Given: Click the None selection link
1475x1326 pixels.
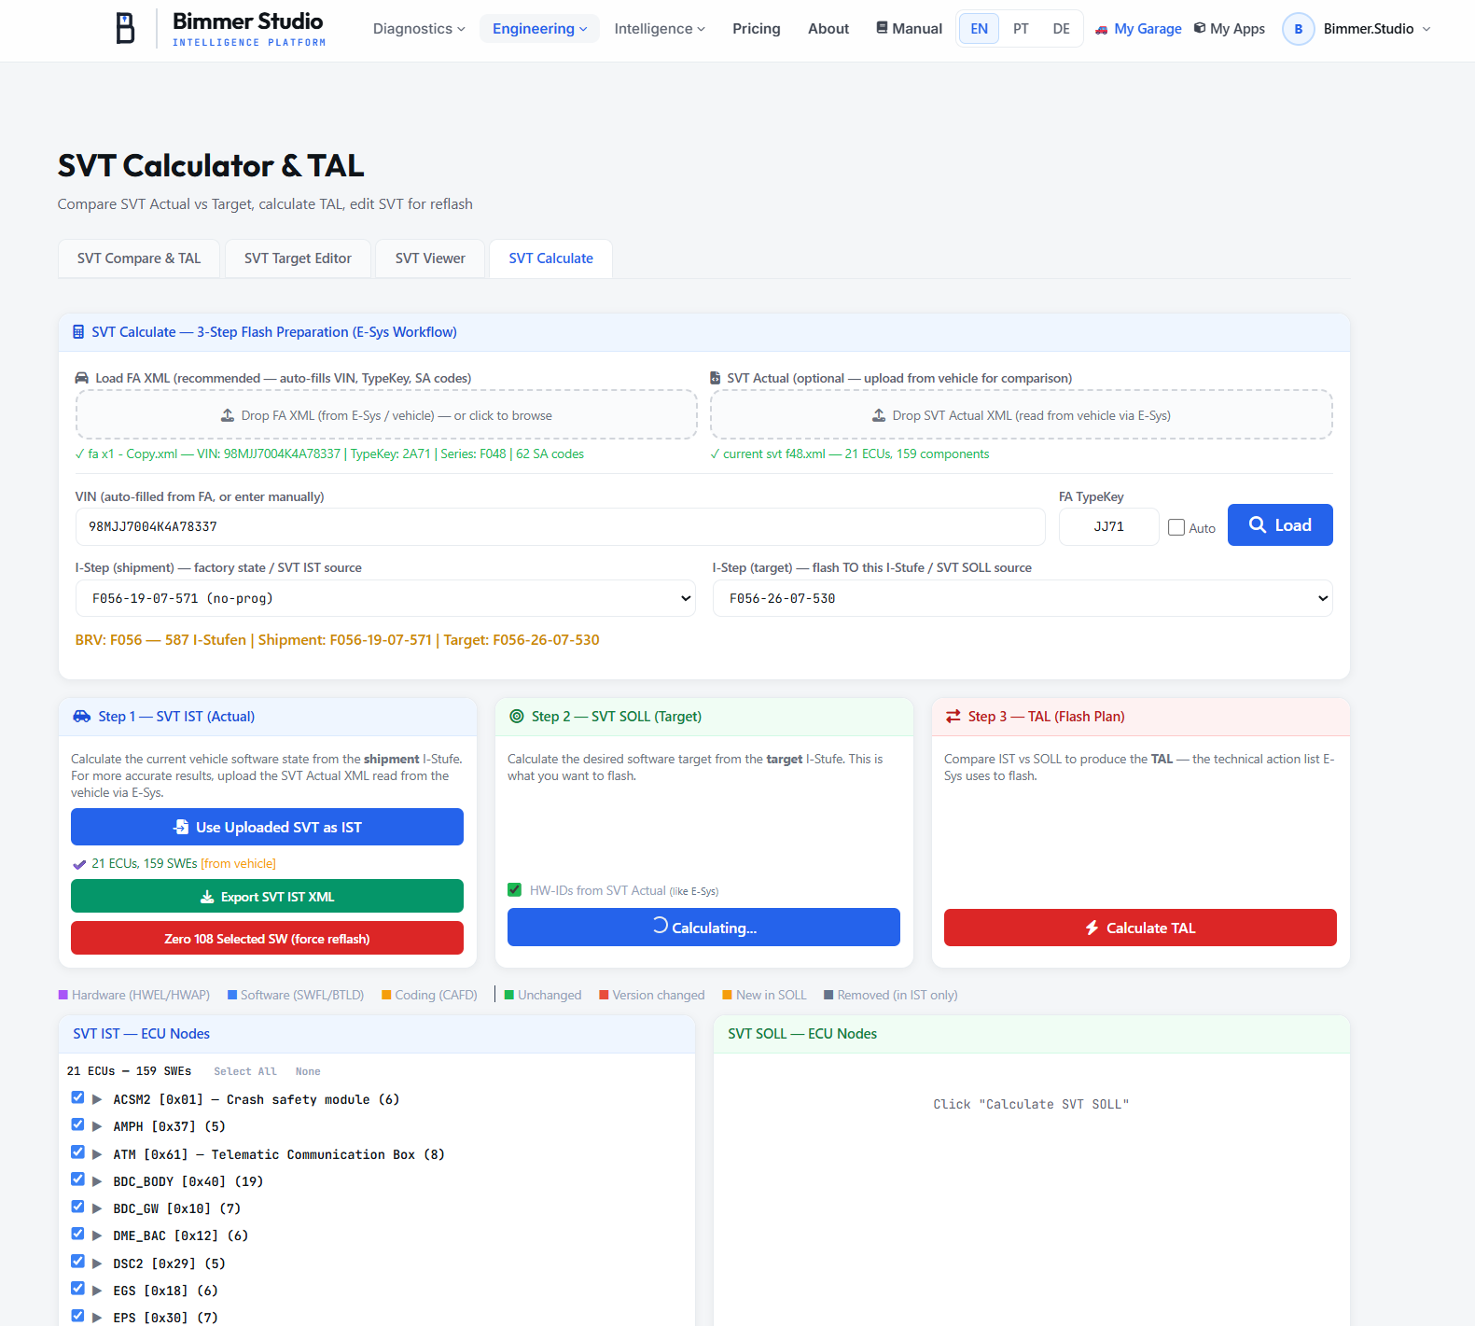Looking at the screenshot, I should (308, 1071).
